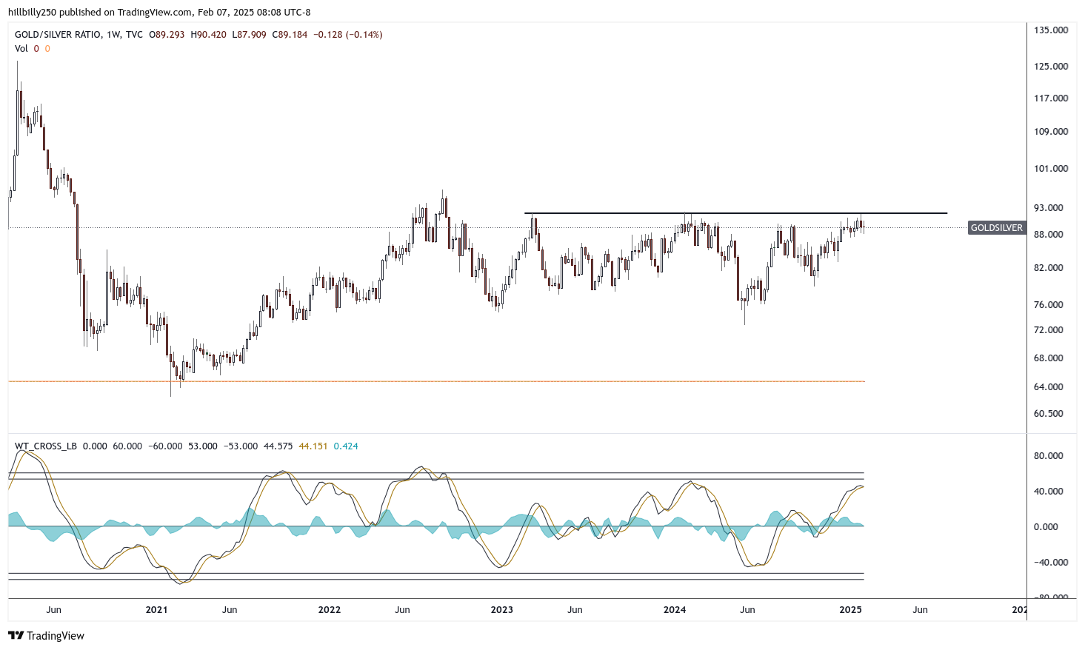This screenshot has height=650, width=1085.
Task: Click the 93.000 price axis label
Action: click(x=1048, y=208)
